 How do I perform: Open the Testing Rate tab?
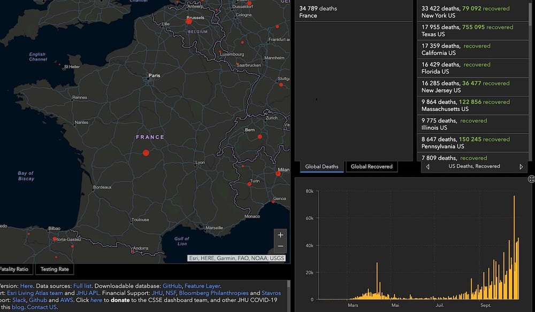55,269
